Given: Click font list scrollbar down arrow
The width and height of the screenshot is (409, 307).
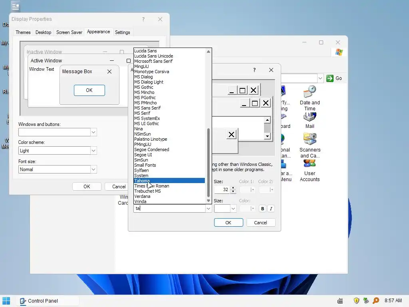Looking at the screenshot, I should pyautogui.click(x=208, y=201).
